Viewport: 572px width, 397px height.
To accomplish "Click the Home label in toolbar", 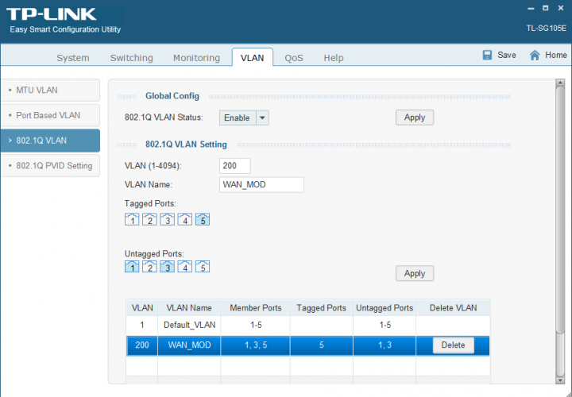I will pos(555,55).
